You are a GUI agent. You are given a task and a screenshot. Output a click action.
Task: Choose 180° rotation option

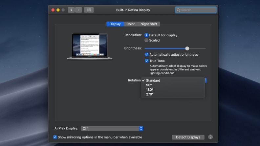pos(173,90)
